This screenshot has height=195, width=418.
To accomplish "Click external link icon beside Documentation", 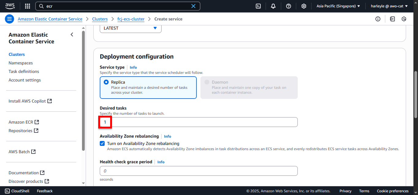I will coord(43,173).
